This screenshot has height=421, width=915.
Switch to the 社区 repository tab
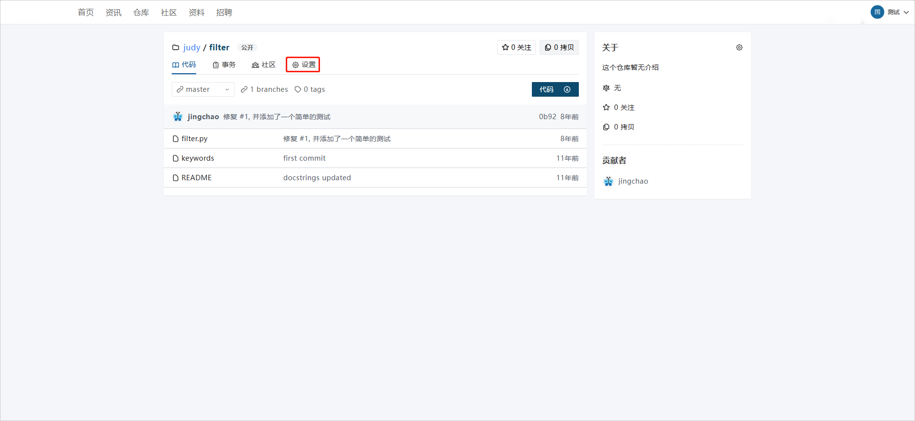264,64
